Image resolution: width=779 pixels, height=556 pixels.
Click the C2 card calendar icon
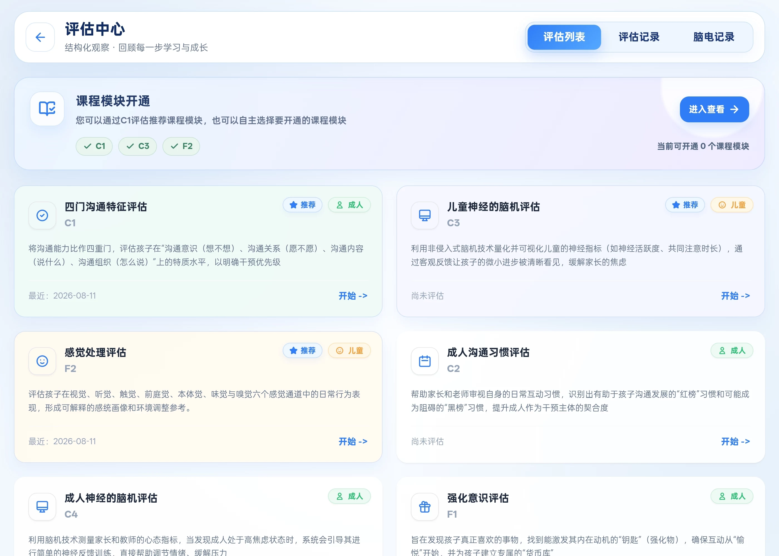425,361
